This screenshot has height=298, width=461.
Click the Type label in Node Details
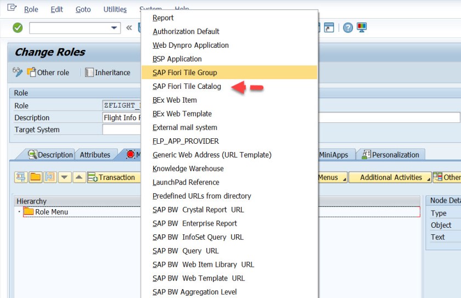pos(438,213)
